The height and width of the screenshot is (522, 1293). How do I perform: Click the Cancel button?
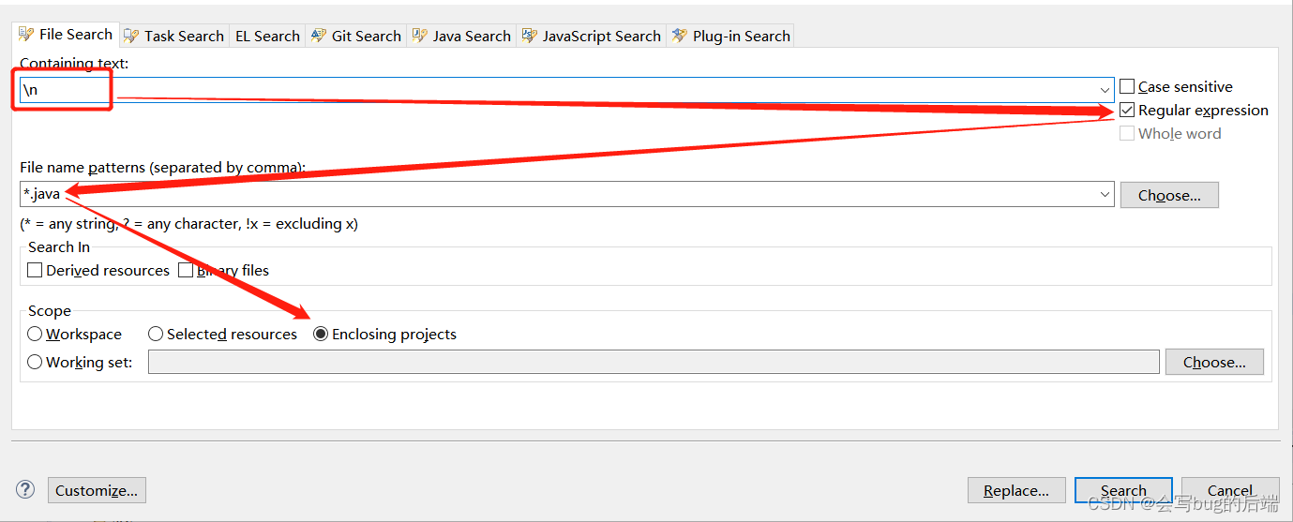click(1230, 490)
